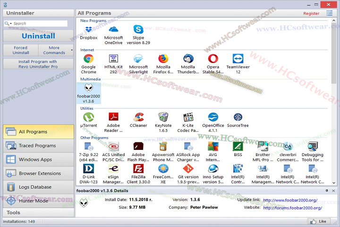This screenshot has width=340, height=227.
Task: Click in the Search input field
Action: 40,24
